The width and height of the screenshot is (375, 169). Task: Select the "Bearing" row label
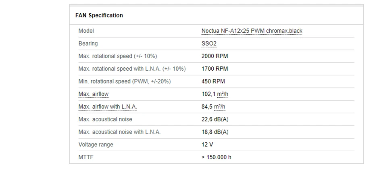(x=88, y=44)
